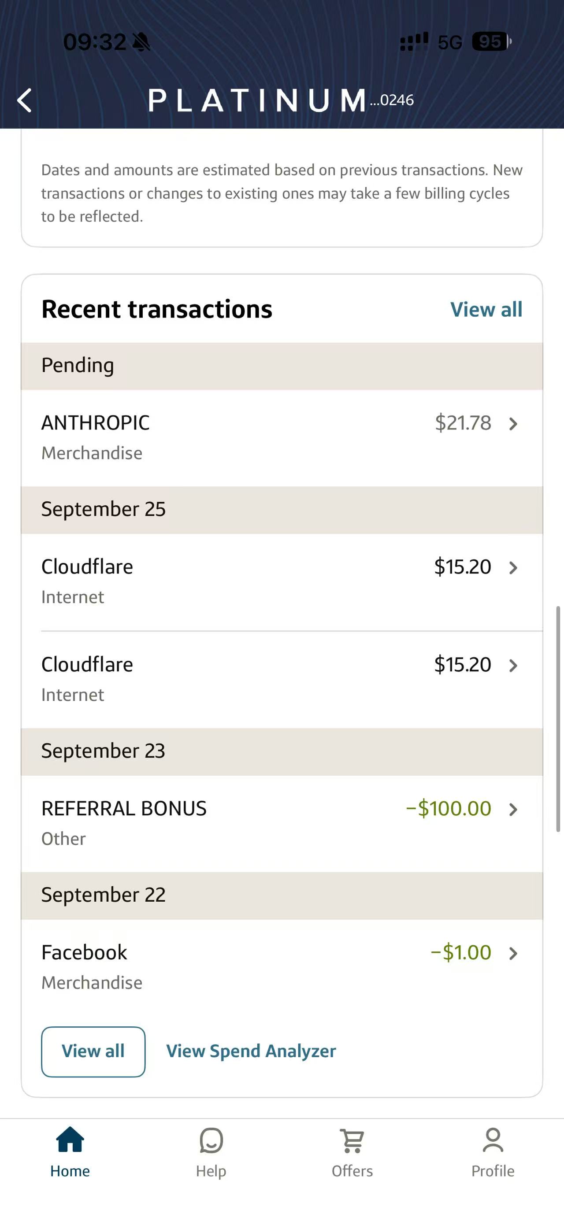Open the Home tab icon
The height and width of the screenshot is (1225, 564).
coord(70,1140)
